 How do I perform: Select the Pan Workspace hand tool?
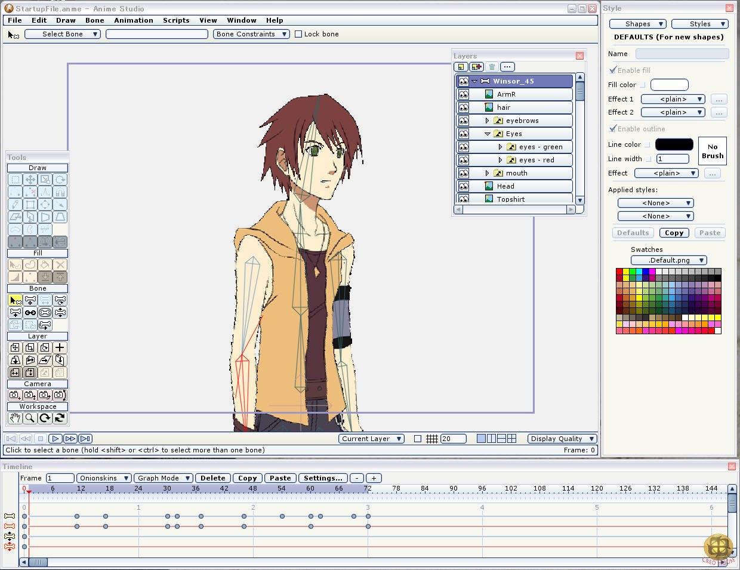[x=15, y=418]
